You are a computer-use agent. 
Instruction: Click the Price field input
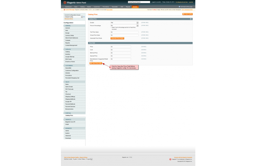121,47
